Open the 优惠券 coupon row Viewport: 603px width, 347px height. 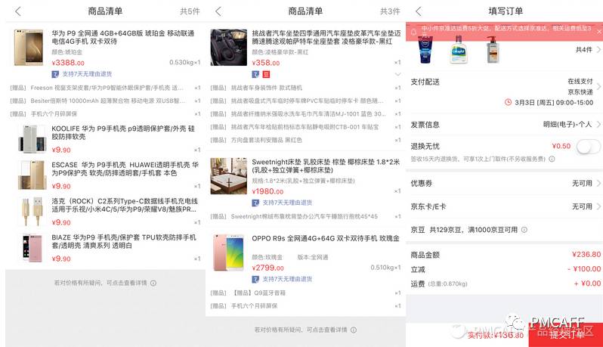505,183
